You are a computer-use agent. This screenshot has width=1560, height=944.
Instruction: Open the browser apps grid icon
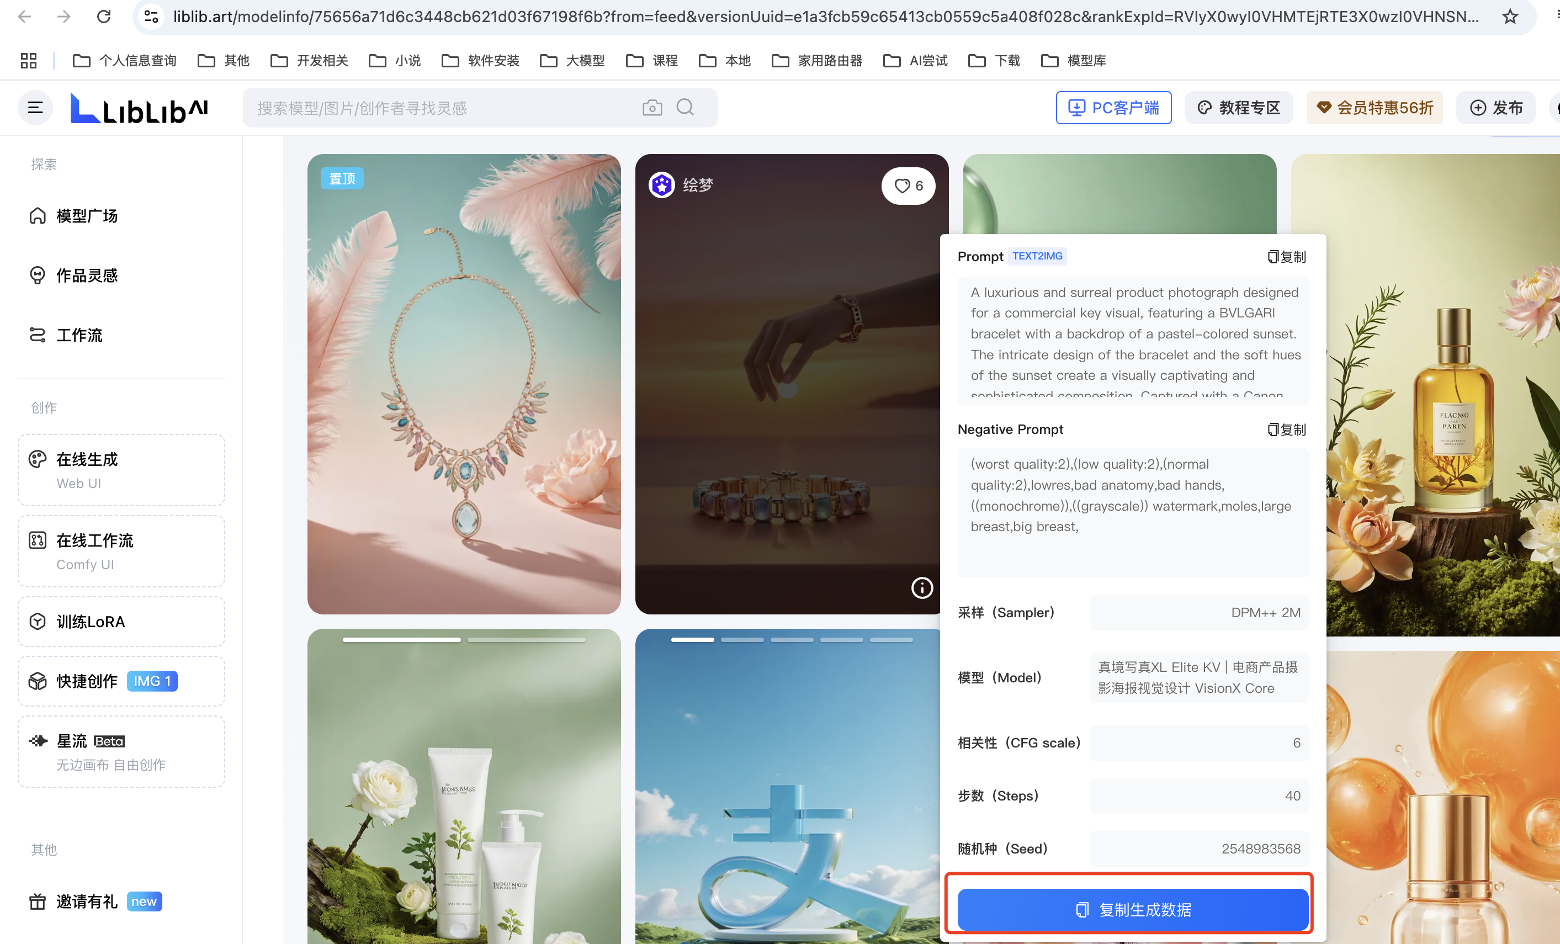point(29,61)
